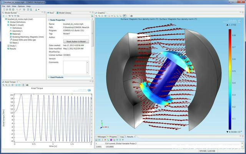246x154 pixels.
Task: Click Zoom Out in the Graphics toolbar
Action: click(99, 16)
